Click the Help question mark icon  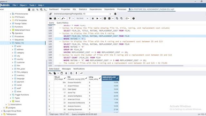click(134, 18)
